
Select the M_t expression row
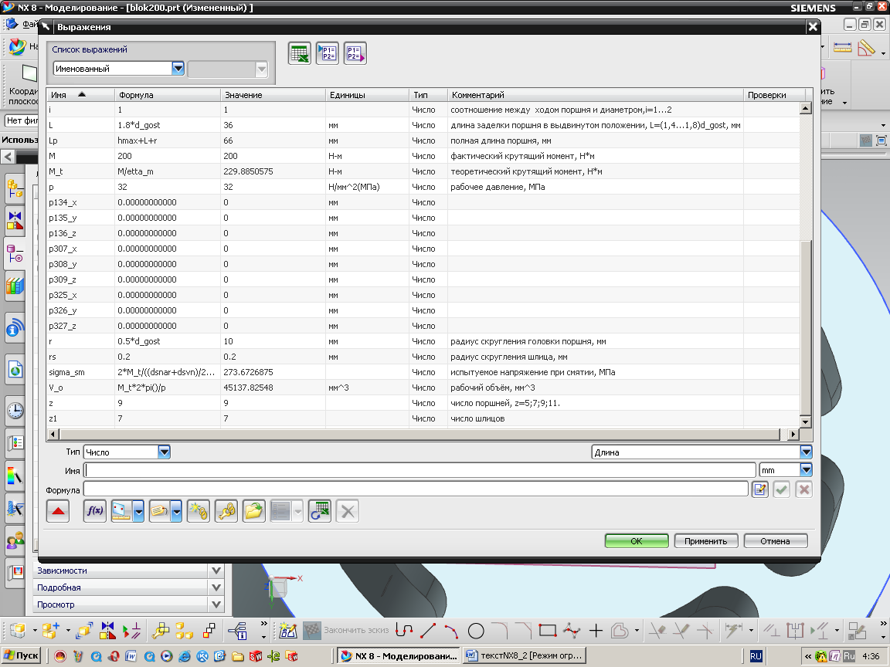click(x=423, y=171)
